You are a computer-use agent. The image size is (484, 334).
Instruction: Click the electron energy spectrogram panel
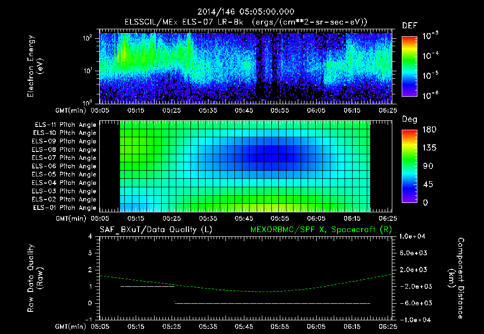pyautogui.click(x=246, y=67)
